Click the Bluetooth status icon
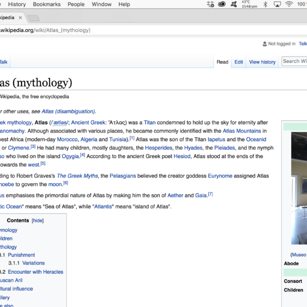Screen dimensions: 307x307 click(265, 4)
